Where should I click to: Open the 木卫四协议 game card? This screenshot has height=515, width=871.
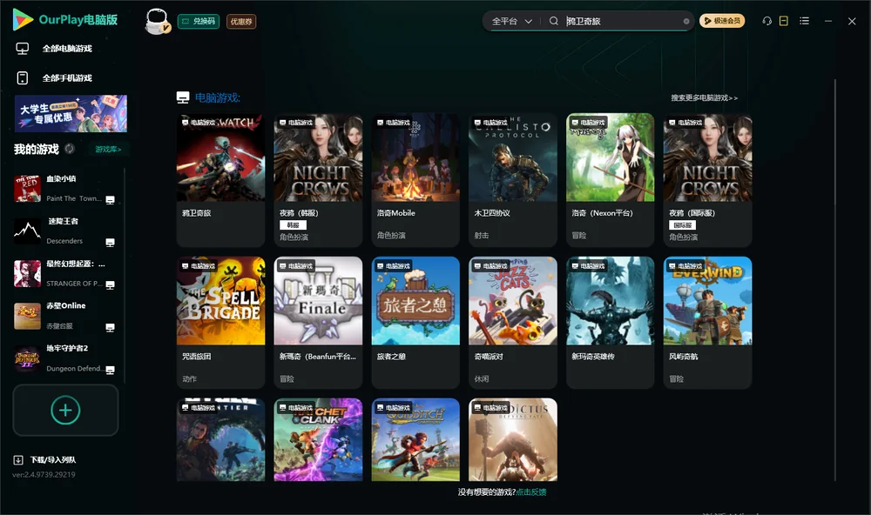coord(513,180)
